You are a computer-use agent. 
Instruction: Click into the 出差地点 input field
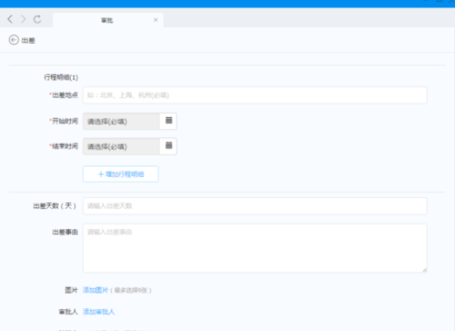point(254,95)
